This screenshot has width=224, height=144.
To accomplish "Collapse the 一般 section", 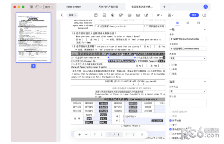I will [x=205, y=29].
